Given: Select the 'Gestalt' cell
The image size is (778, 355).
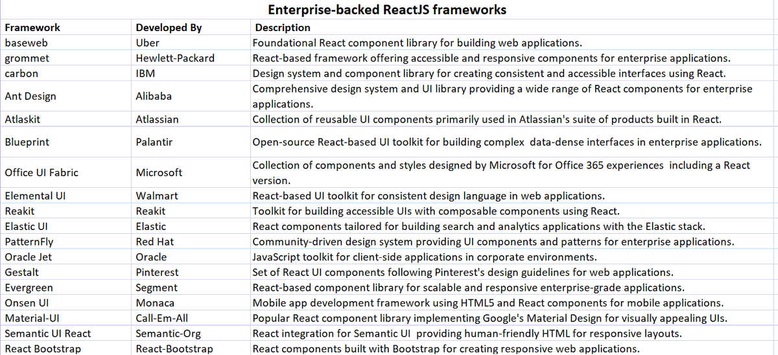Looking at the screenshot, I should tap(66, 272).
